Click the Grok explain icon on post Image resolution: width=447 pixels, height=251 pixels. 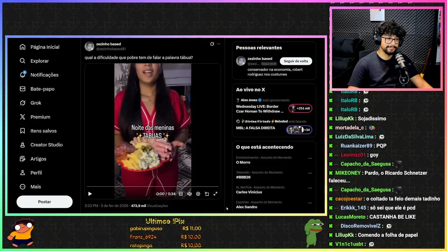(212, 44)
